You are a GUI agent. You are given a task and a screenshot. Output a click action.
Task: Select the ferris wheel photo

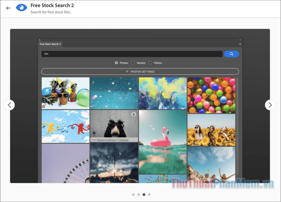[x=65, y=163]
